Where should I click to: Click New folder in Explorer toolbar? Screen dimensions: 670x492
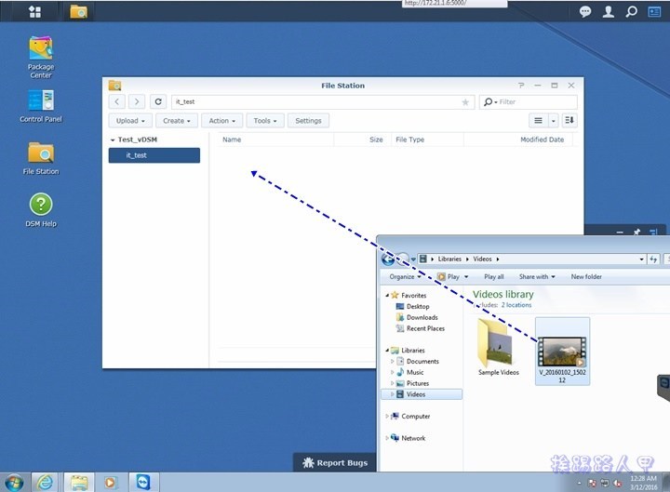(x=586, y=276)
